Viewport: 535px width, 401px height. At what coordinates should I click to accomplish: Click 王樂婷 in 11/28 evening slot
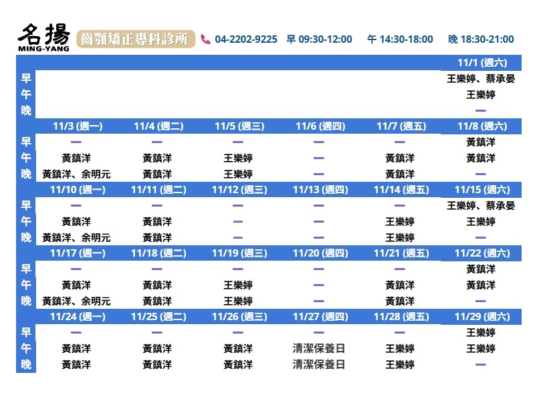(x=400, y=365)
